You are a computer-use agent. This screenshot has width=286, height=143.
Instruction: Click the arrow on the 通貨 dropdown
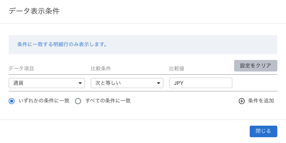(x=80, y=83)
